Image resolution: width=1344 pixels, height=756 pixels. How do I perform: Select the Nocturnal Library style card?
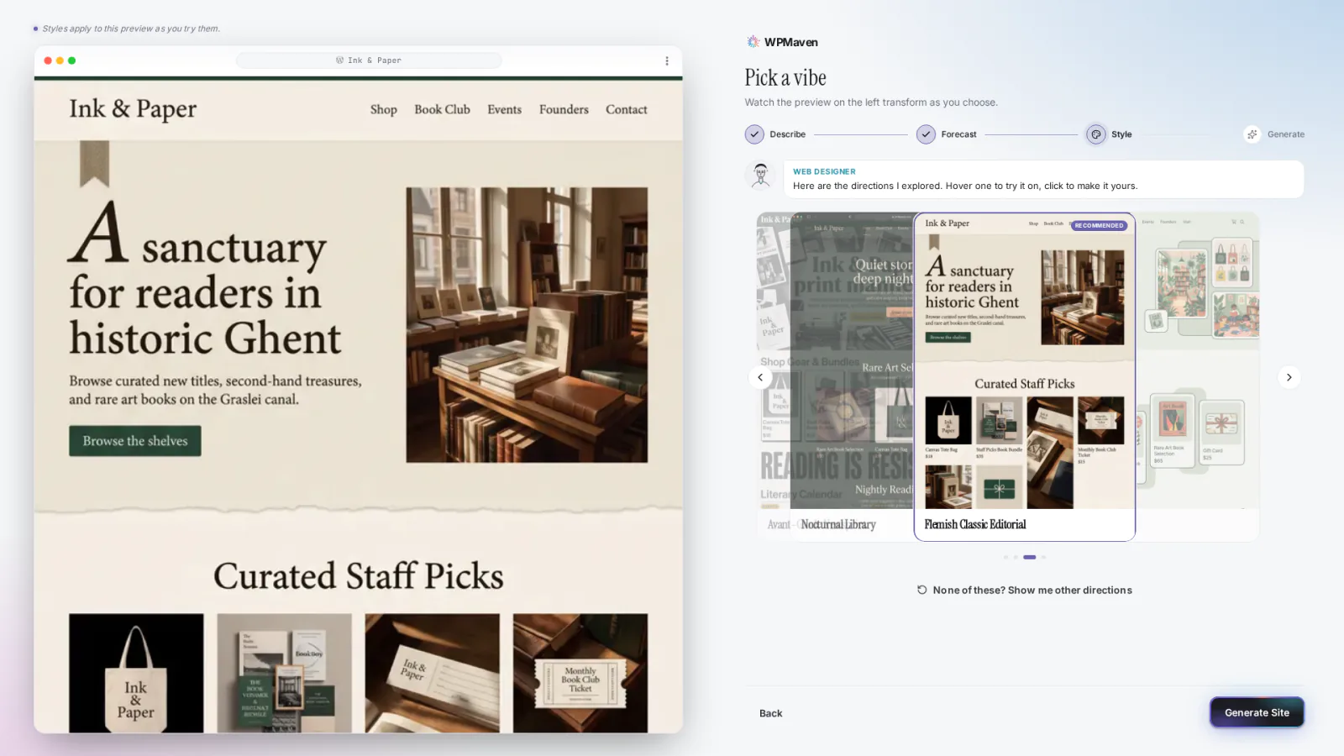click(x=851, y=377)
